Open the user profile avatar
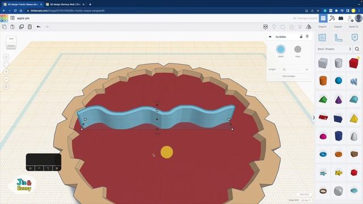 pos(358,18)
